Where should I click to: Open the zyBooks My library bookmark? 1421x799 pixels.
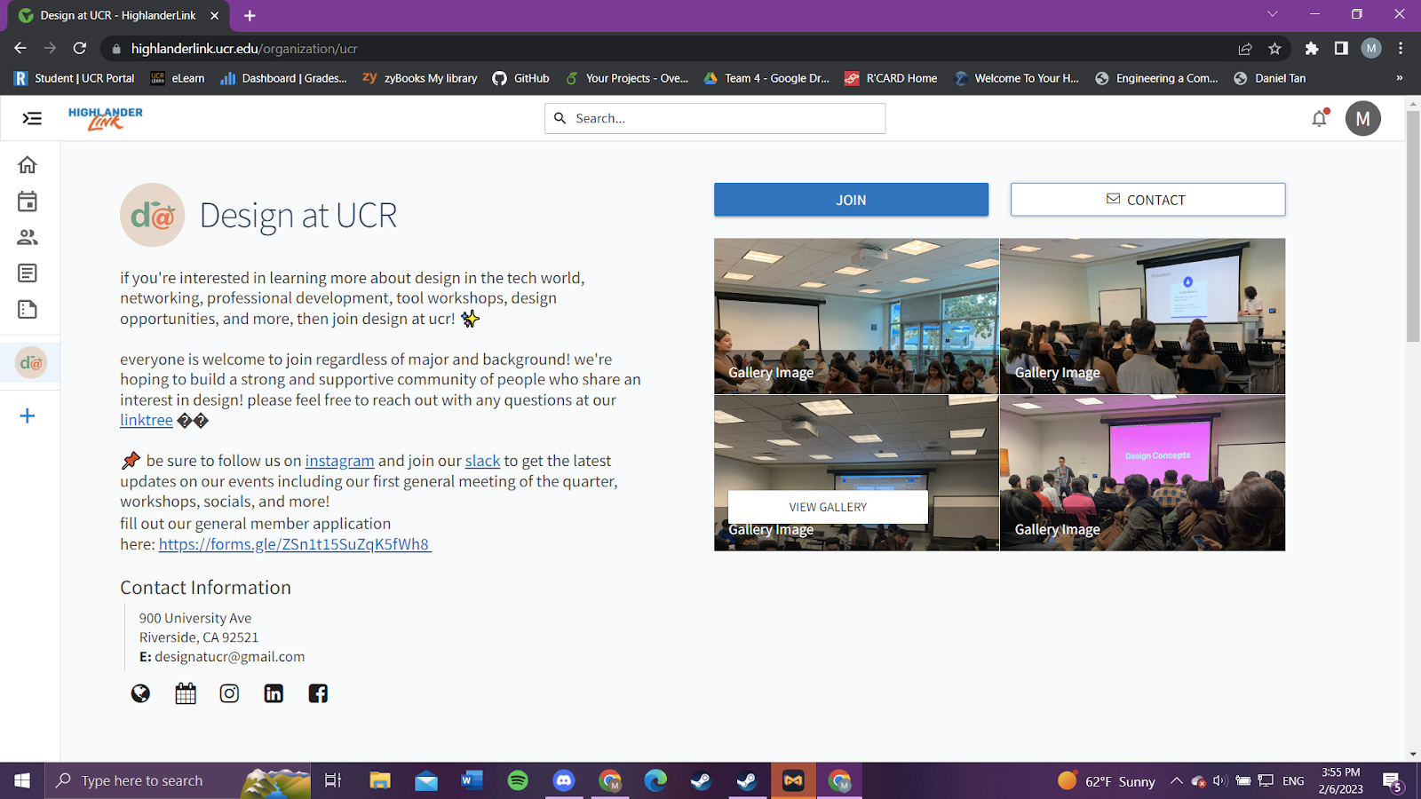pyautogui.click(x=420, y=78)
